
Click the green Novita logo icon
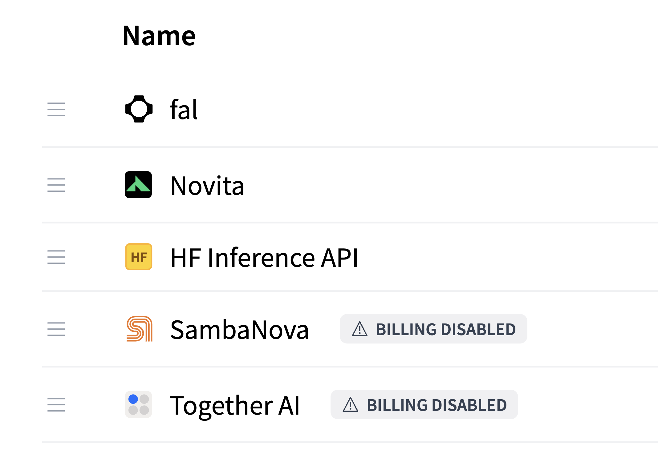click(x=138, y=185)
